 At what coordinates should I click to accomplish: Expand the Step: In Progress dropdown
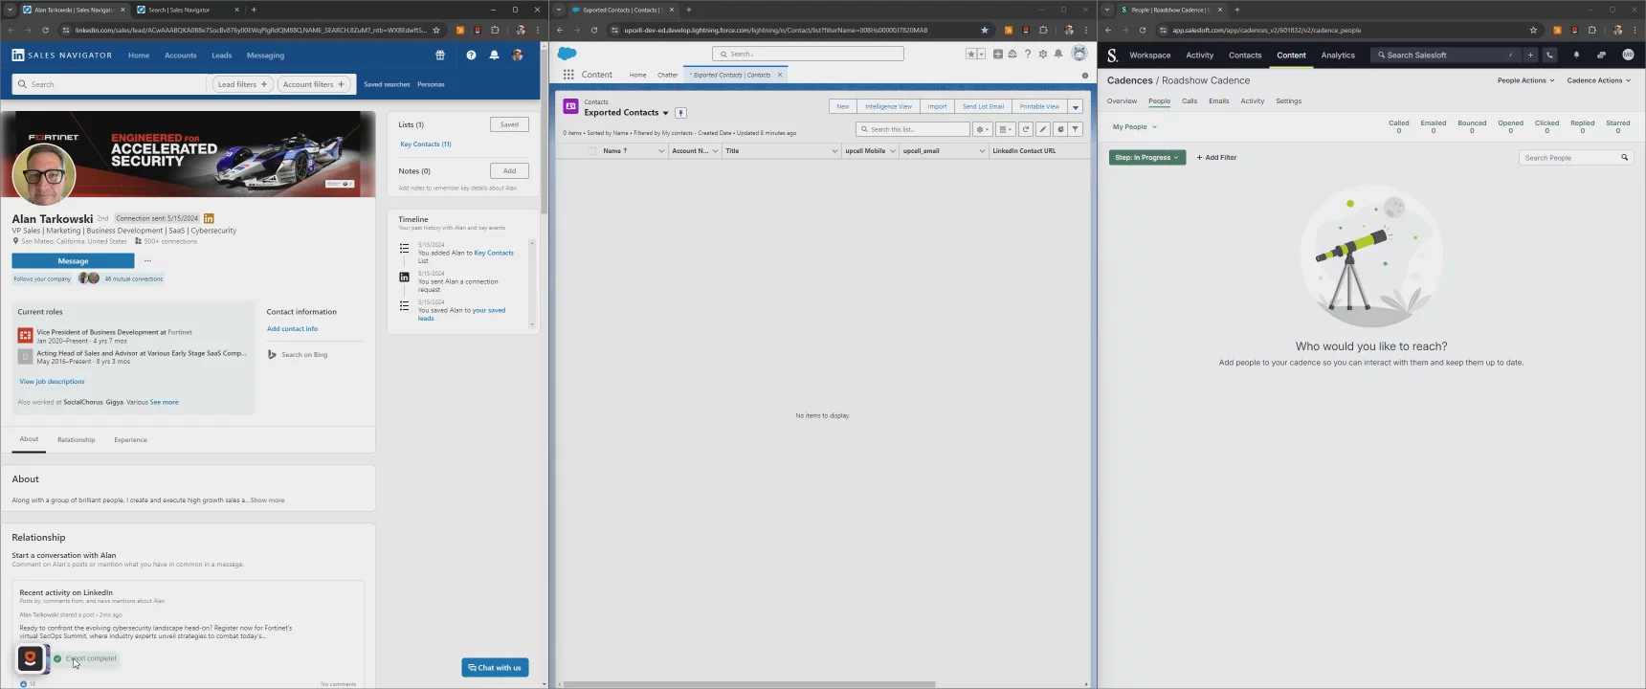[x=1146, y=158]
